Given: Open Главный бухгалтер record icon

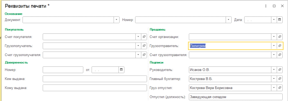Looking at the screenshot, I should tap(280, 79).
